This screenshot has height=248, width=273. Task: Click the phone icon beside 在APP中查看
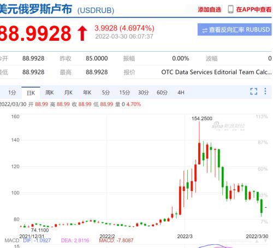(x=230, y=9)
